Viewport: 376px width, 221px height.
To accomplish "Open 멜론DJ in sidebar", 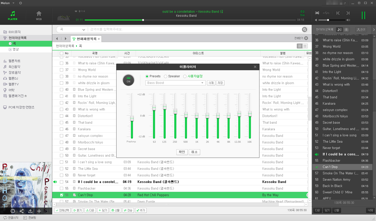I will click(x=11, y=78).
